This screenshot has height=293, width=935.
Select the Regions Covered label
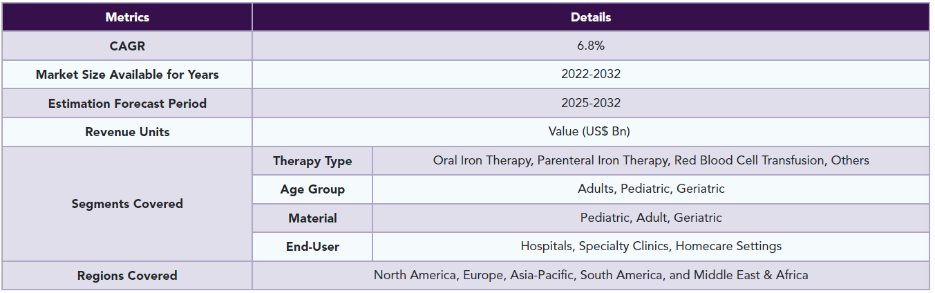(x=127, y=275)
